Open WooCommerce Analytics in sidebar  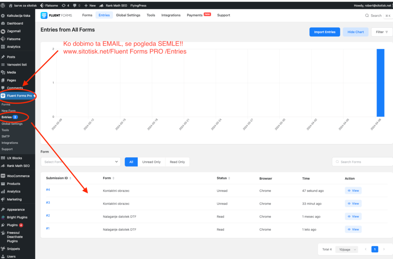tap(18, 191)
